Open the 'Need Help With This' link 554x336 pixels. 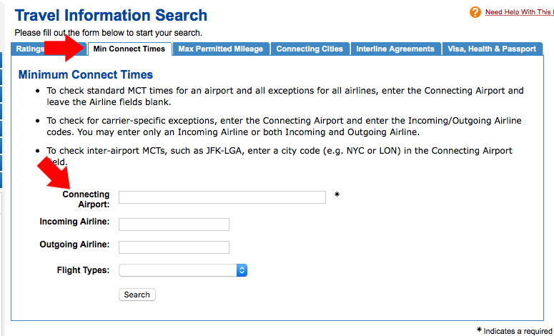[520, 12]
